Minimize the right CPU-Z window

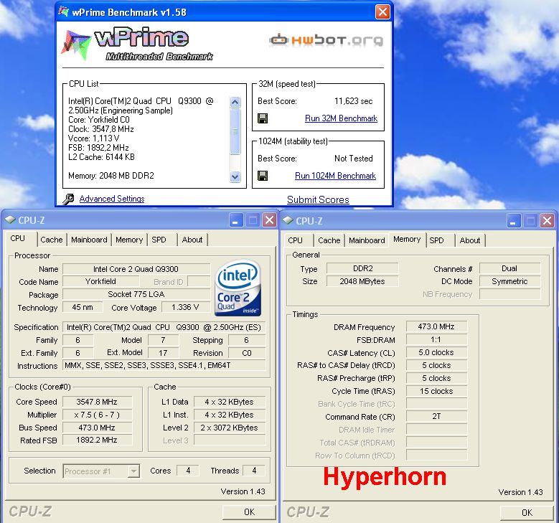point(513,221)
